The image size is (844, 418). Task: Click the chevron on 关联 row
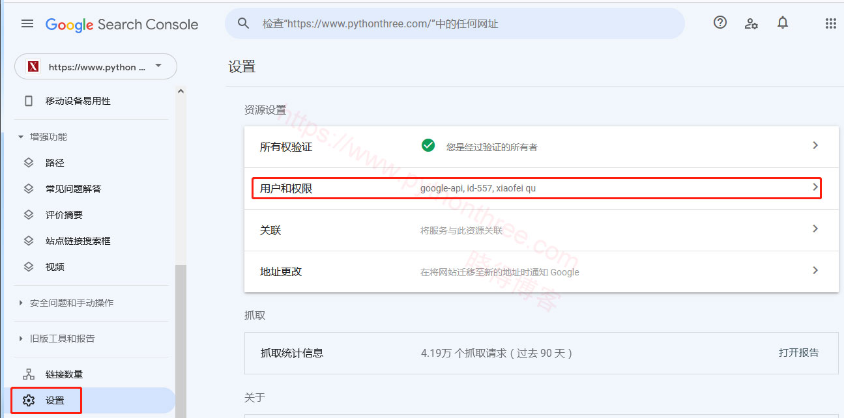click(815, 229)
